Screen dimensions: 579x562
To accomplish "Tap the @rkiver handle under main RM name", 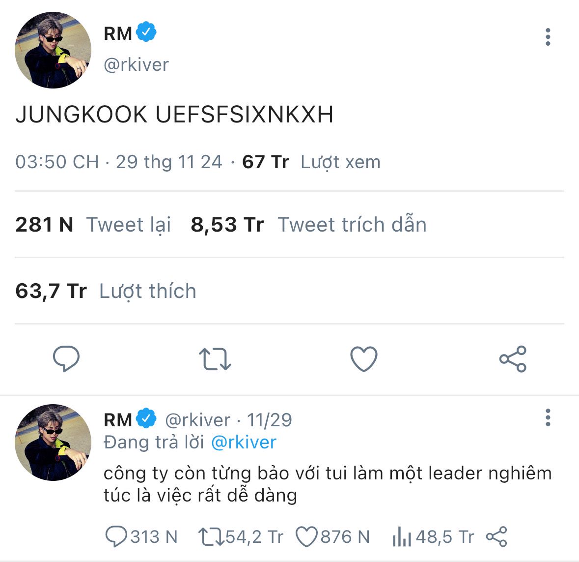I will (136, 64).
